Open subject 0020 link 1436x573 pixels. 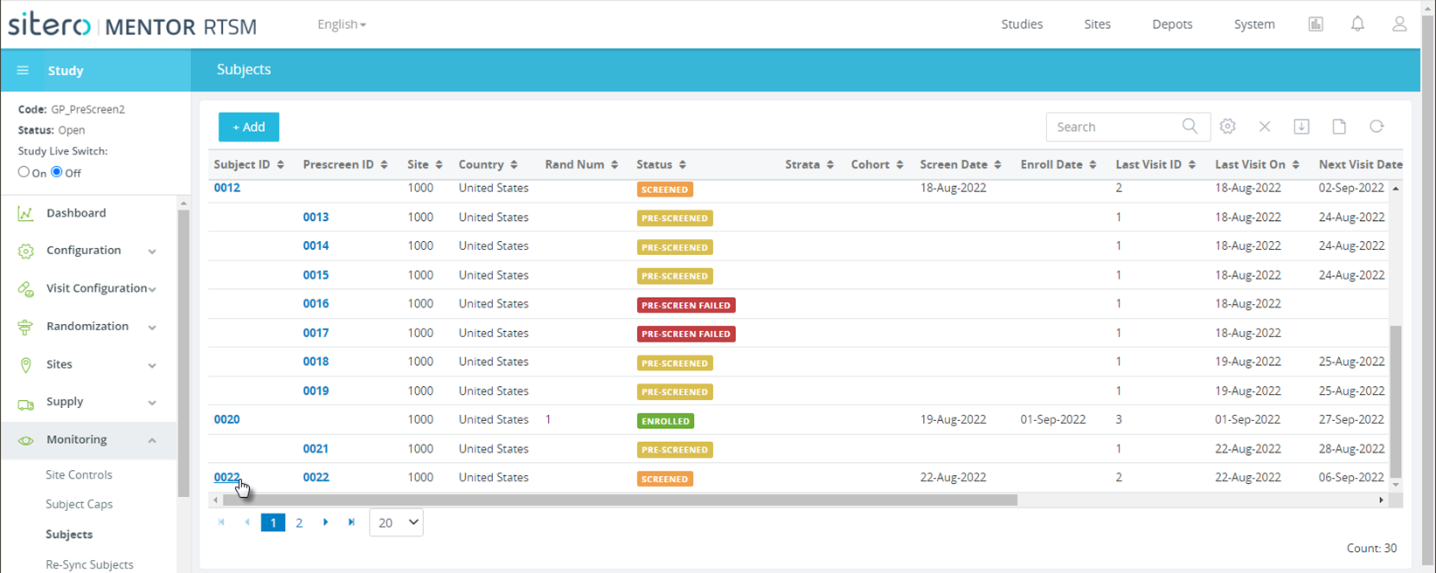tap(226, 419)
